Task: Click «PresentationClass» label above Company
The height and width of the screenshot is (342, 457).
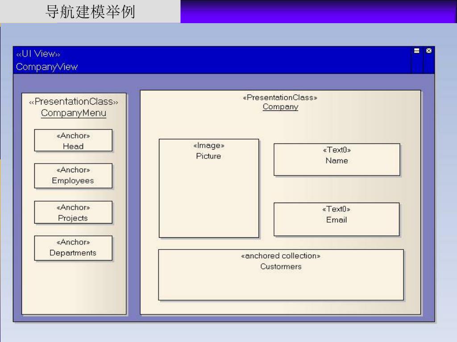Action: coord(280,98)
